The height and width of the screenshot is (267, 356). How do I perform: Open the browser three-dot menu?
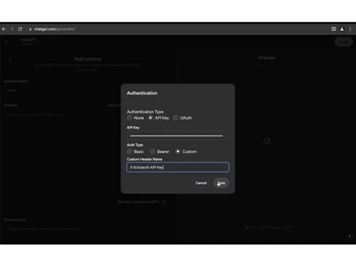(x=350, y=29)
